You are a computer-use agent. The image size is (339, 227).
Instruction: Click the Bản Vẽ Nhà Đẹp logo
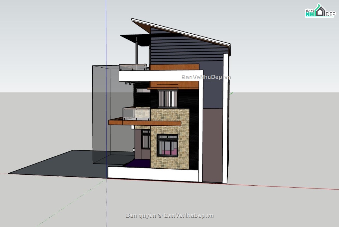click(320, 11)
